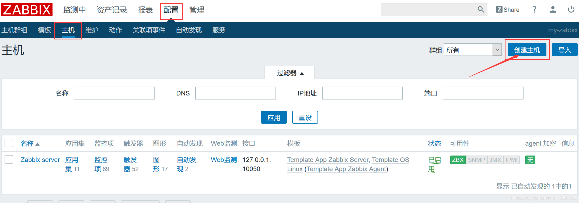Open the 管理 top menu
The image size is (579, 203).
[x=197, y=10]
